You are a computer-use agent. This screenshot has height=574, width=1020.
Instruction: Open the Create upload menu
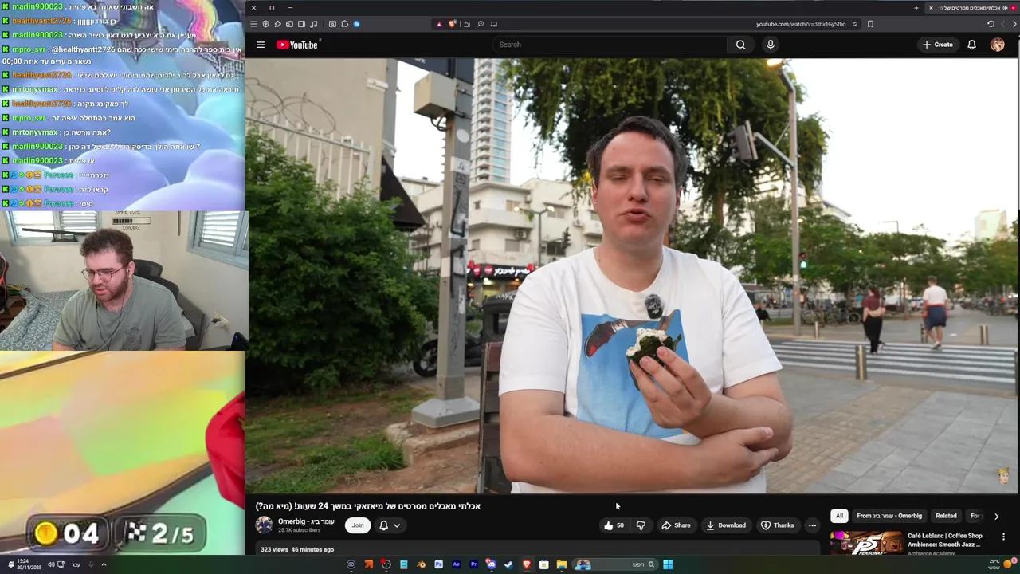pyautogui.click(x=937, y=45)
